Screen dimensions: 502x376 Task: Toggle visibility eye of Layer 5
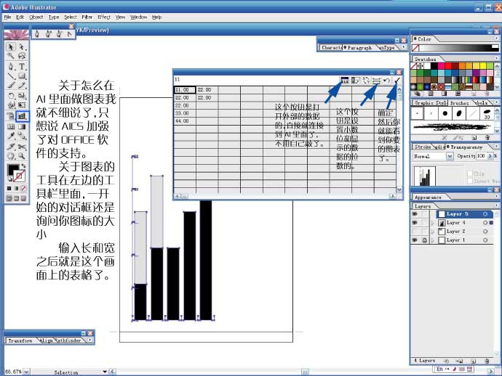pyautogui.click(x=415, y=214)
